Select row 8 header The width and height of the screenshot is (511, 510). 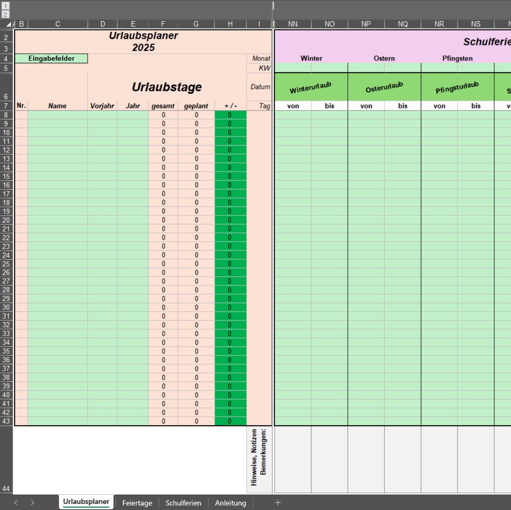coord(6,115)
